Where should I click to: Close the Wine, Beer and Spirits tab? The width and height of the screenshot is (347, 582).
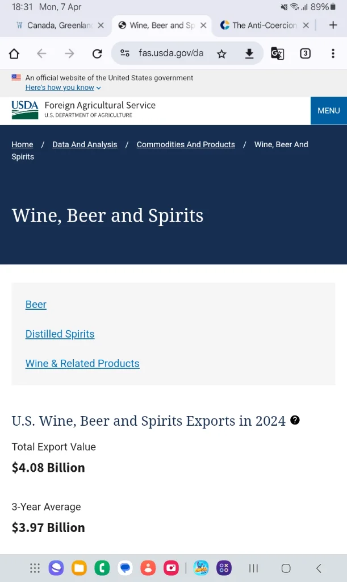[203, 25]
